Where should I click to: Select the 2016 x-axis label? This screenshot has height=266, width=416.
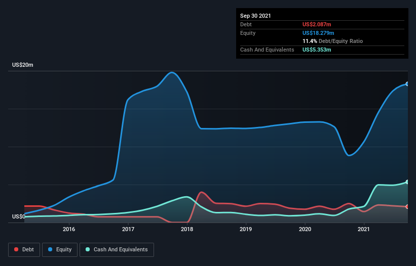pyautogui.click(x=69, y=229)
